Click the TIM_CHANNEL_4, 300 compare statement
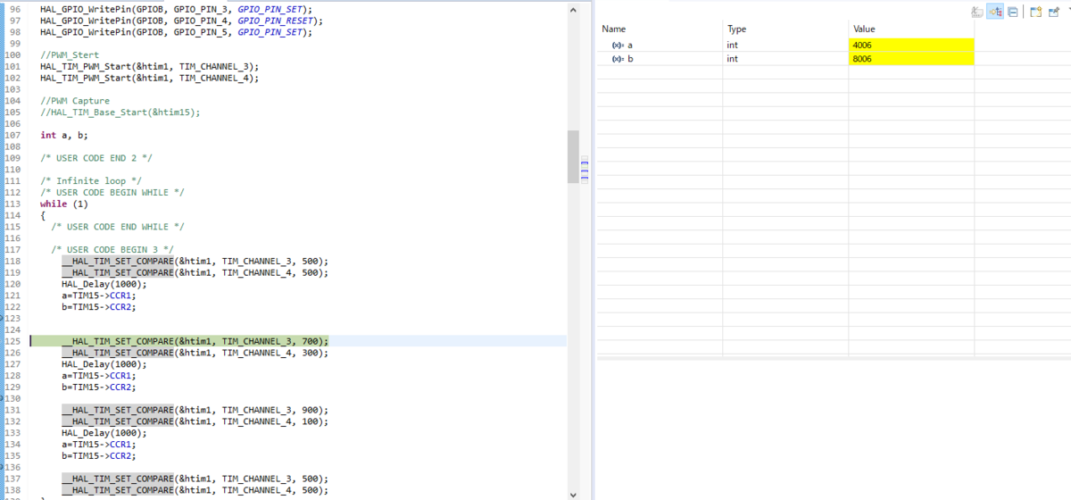1071x500 pixels. click(x=195, y=353)
